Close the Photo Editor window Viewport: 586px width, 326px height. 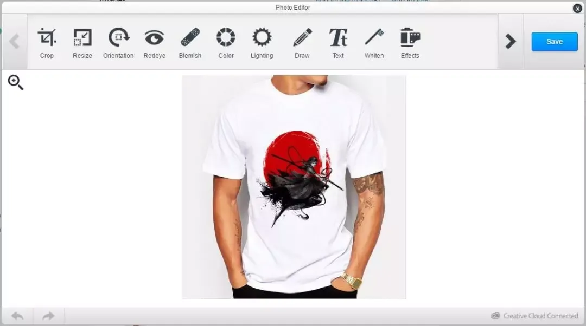(577, 8)
